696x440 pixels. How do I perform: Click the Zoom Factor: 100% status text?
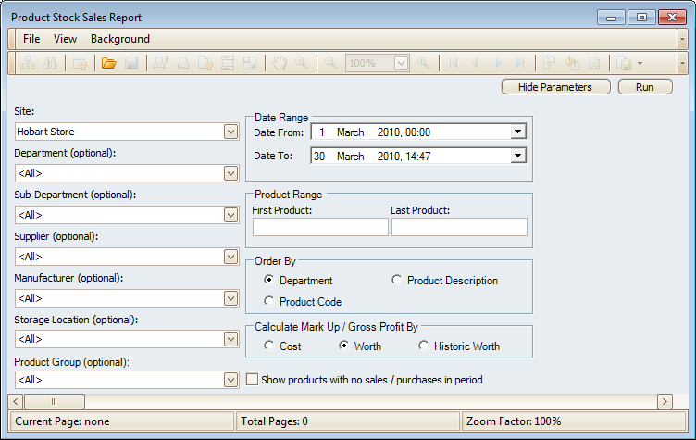tap(514, 421)
